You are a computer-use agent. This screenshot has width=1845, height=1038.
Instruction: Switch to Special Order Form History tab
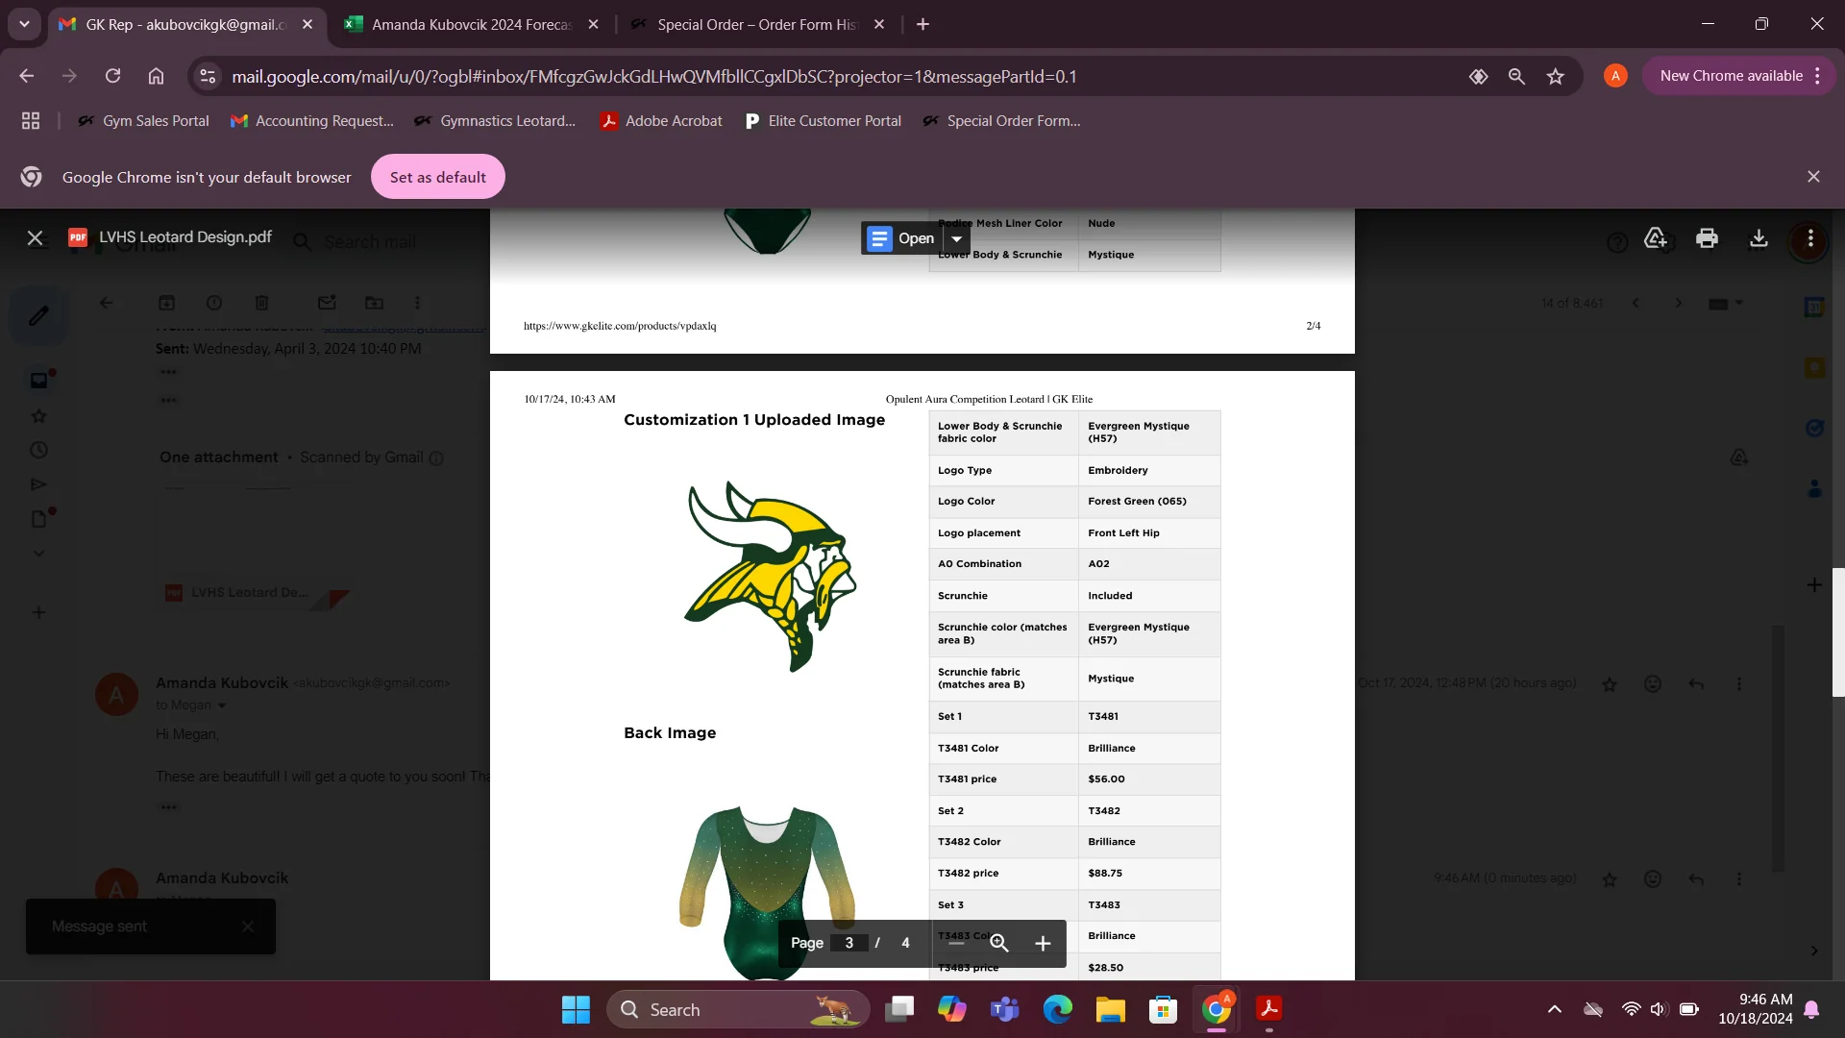pos(756,24)
